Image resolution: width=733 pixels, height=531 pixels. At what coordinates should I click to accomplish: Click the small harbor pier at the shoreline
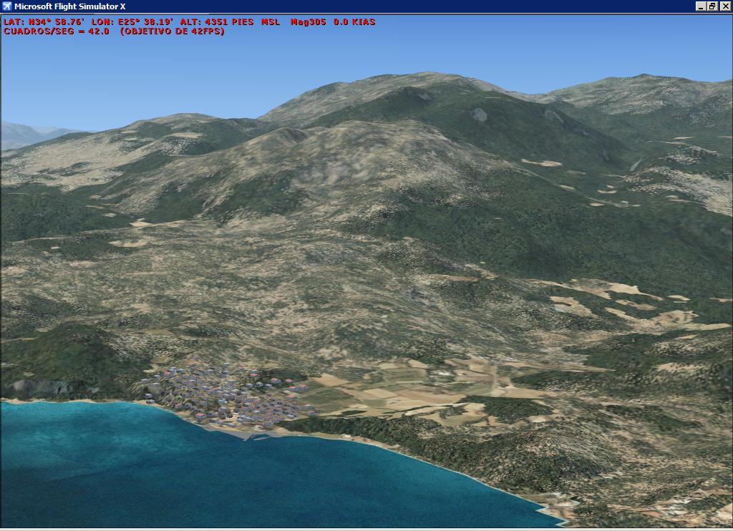tap(258, 434)
